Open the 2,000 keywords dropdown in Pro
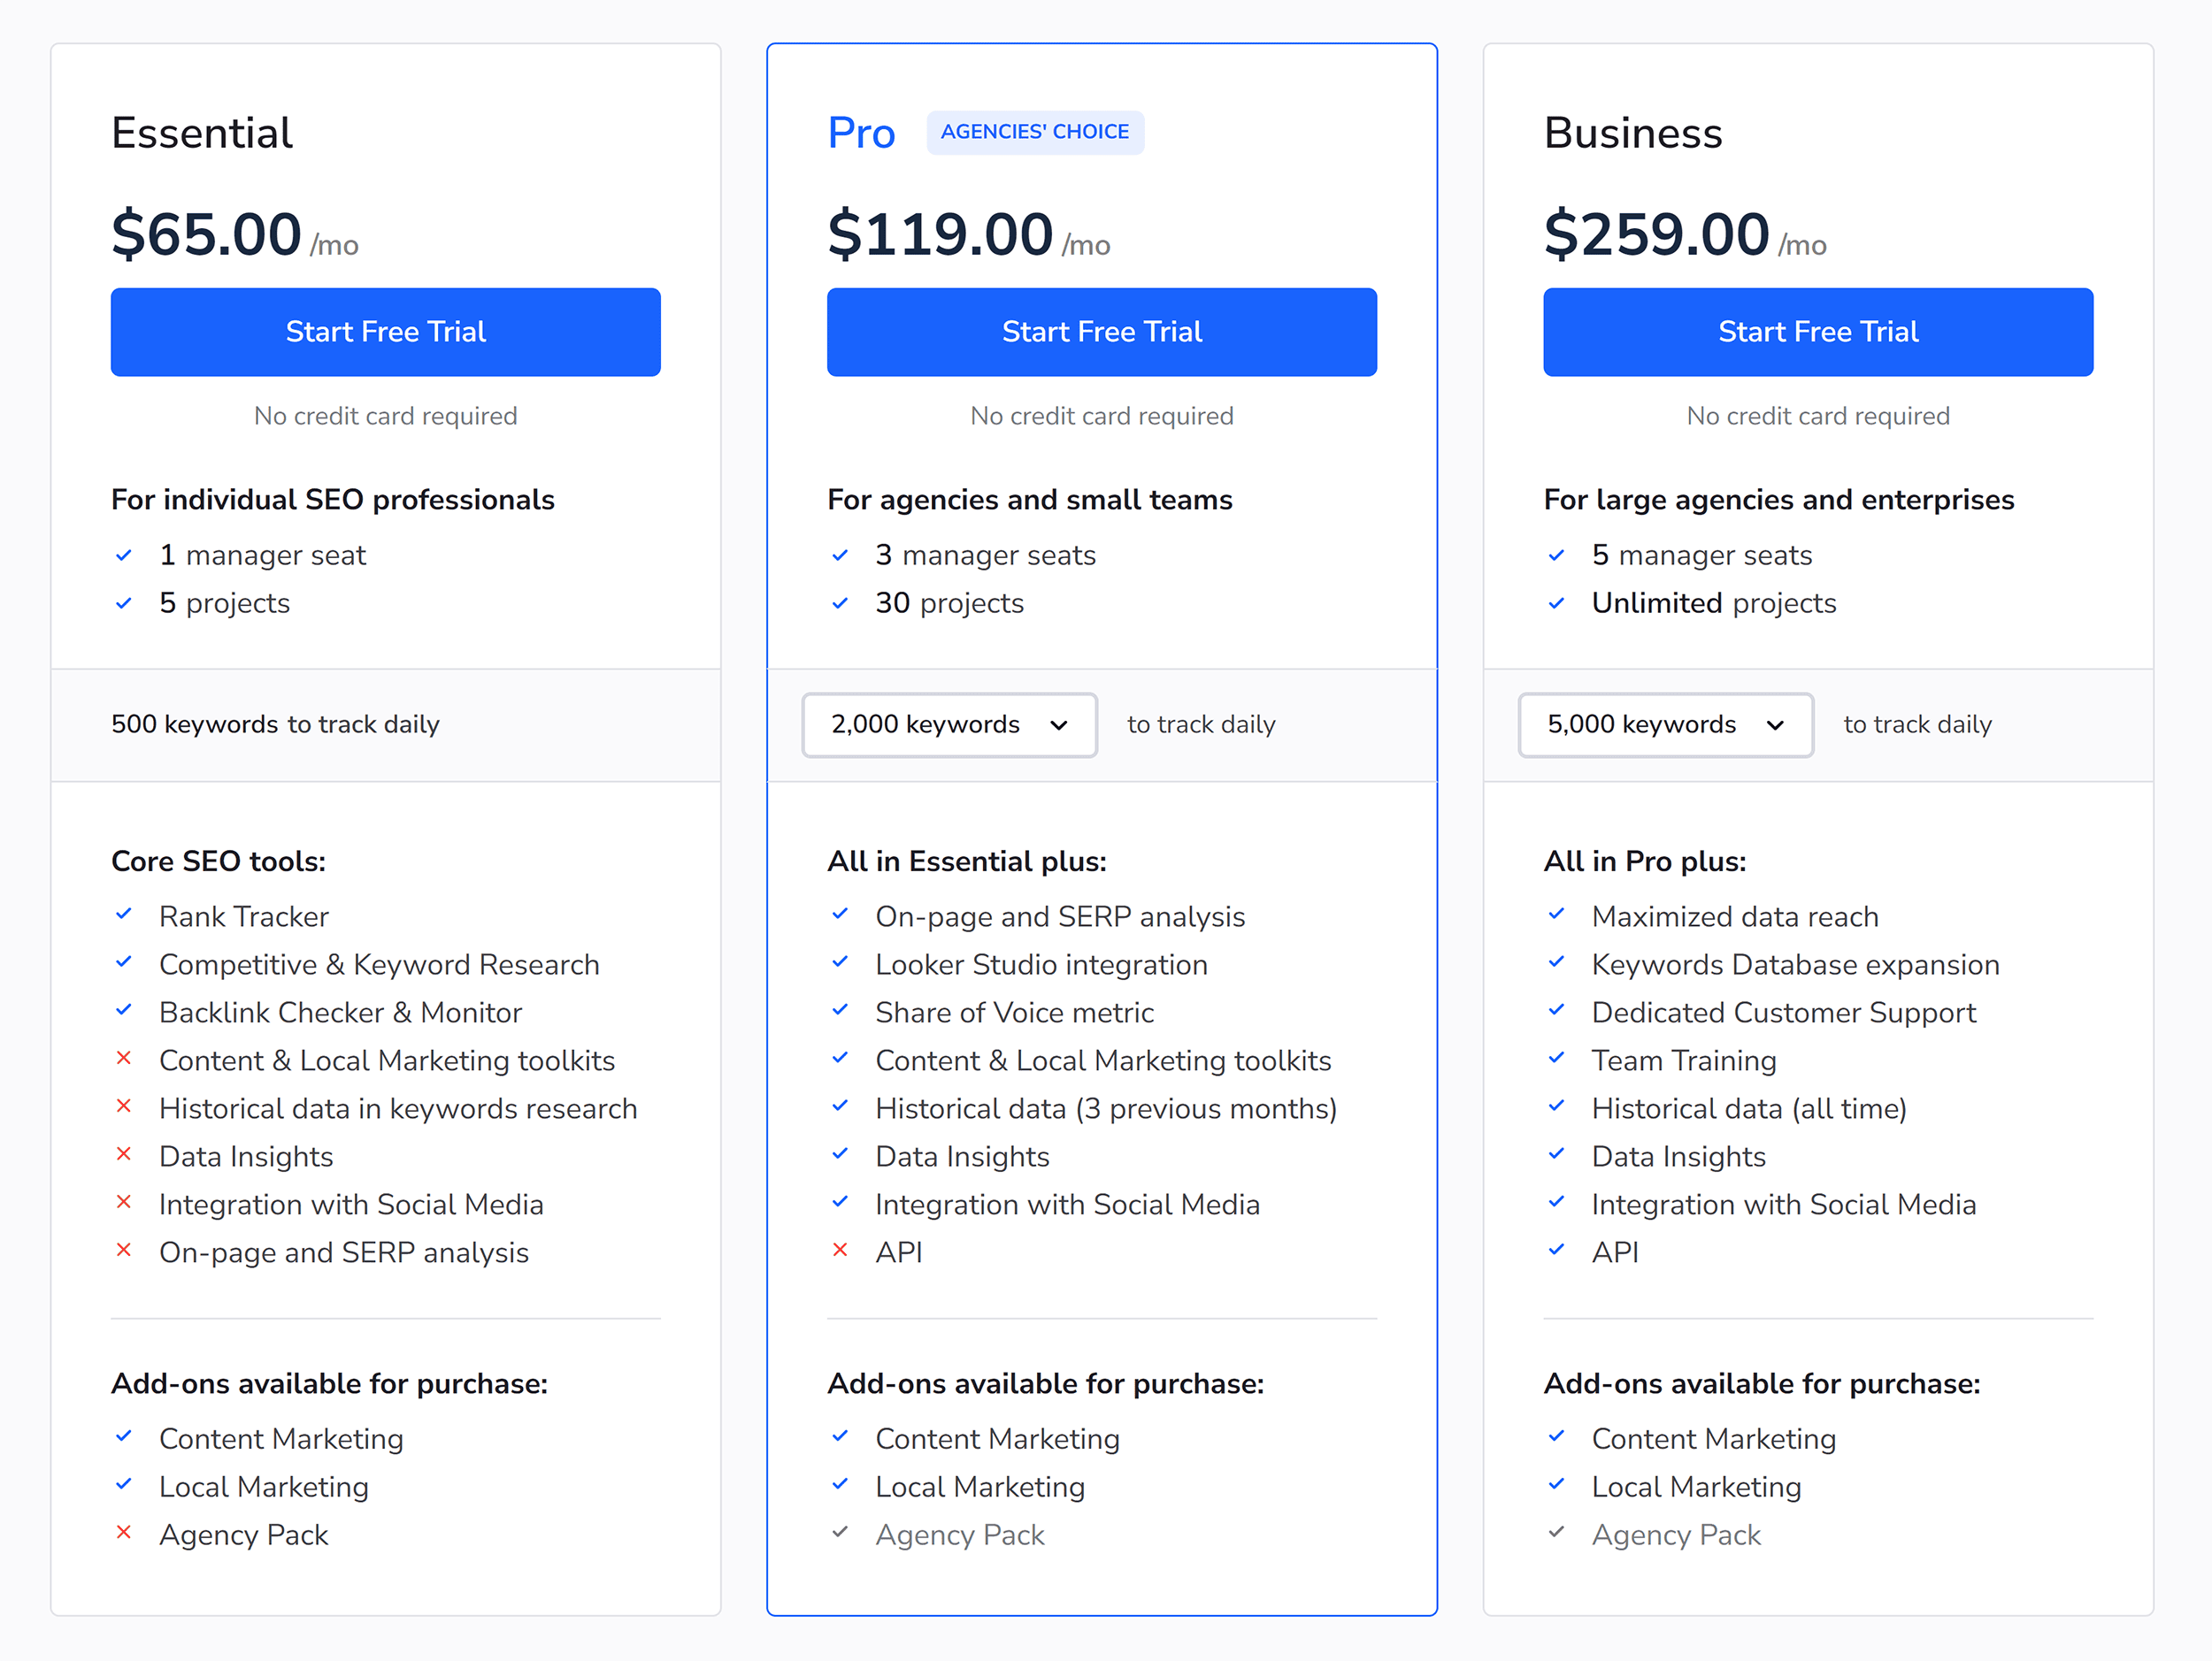The height and width of the screenshot is (1661, 2212). coord(948,724)
